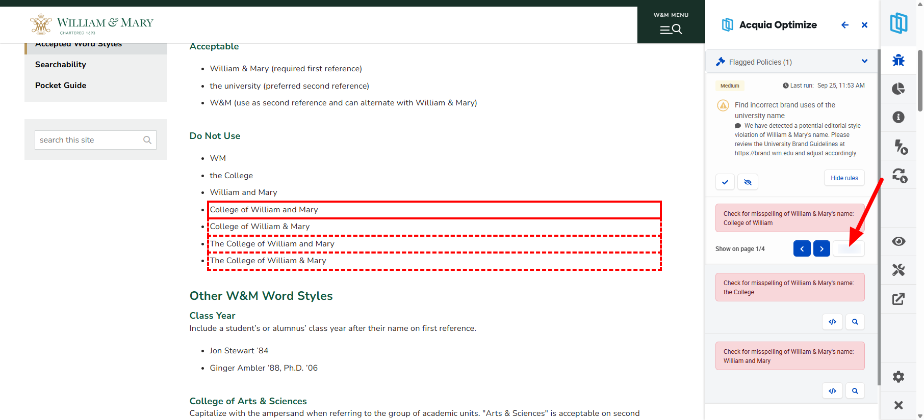The height and width of the screenshot is (420, 924).
Task: Open the page information icon tab
Action: click(x=899, y=117)
